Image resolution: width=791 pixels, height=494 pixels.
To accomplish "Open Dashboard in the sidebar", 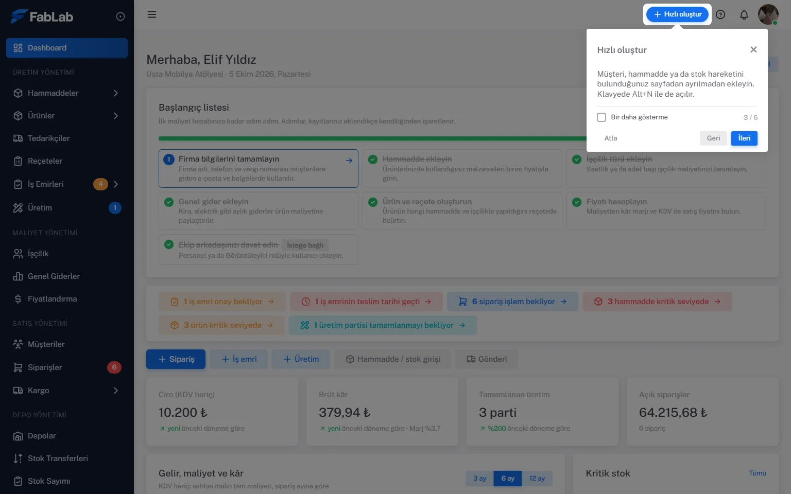I will point(67,48).
